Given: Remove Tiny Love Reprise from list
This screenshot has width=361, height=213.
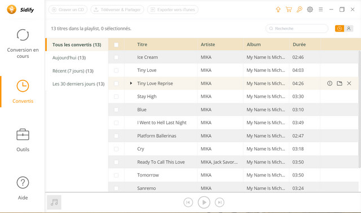Looking at the screenshot, I should [349, 83].
